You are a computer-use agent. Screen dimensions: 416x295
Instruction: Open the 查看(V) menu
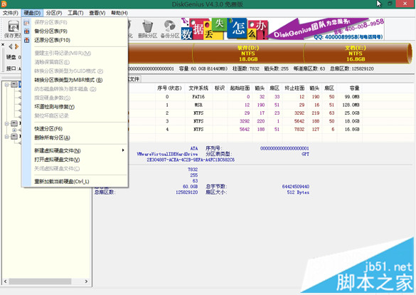click(x=97, y=13)
